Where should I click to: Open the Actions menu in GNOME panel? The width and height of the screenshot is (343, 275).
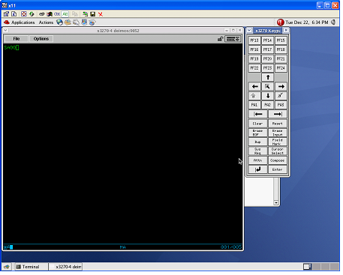(x=46, y=22)
